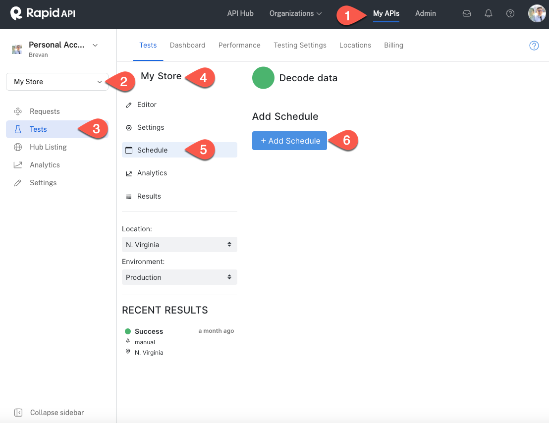Expand the Personal Account switcher chevron

click(x=95, y=45)
